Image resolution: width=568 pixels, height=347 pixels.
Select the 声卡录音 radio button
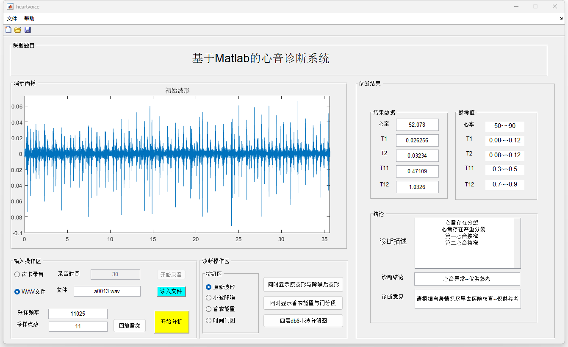17,274
